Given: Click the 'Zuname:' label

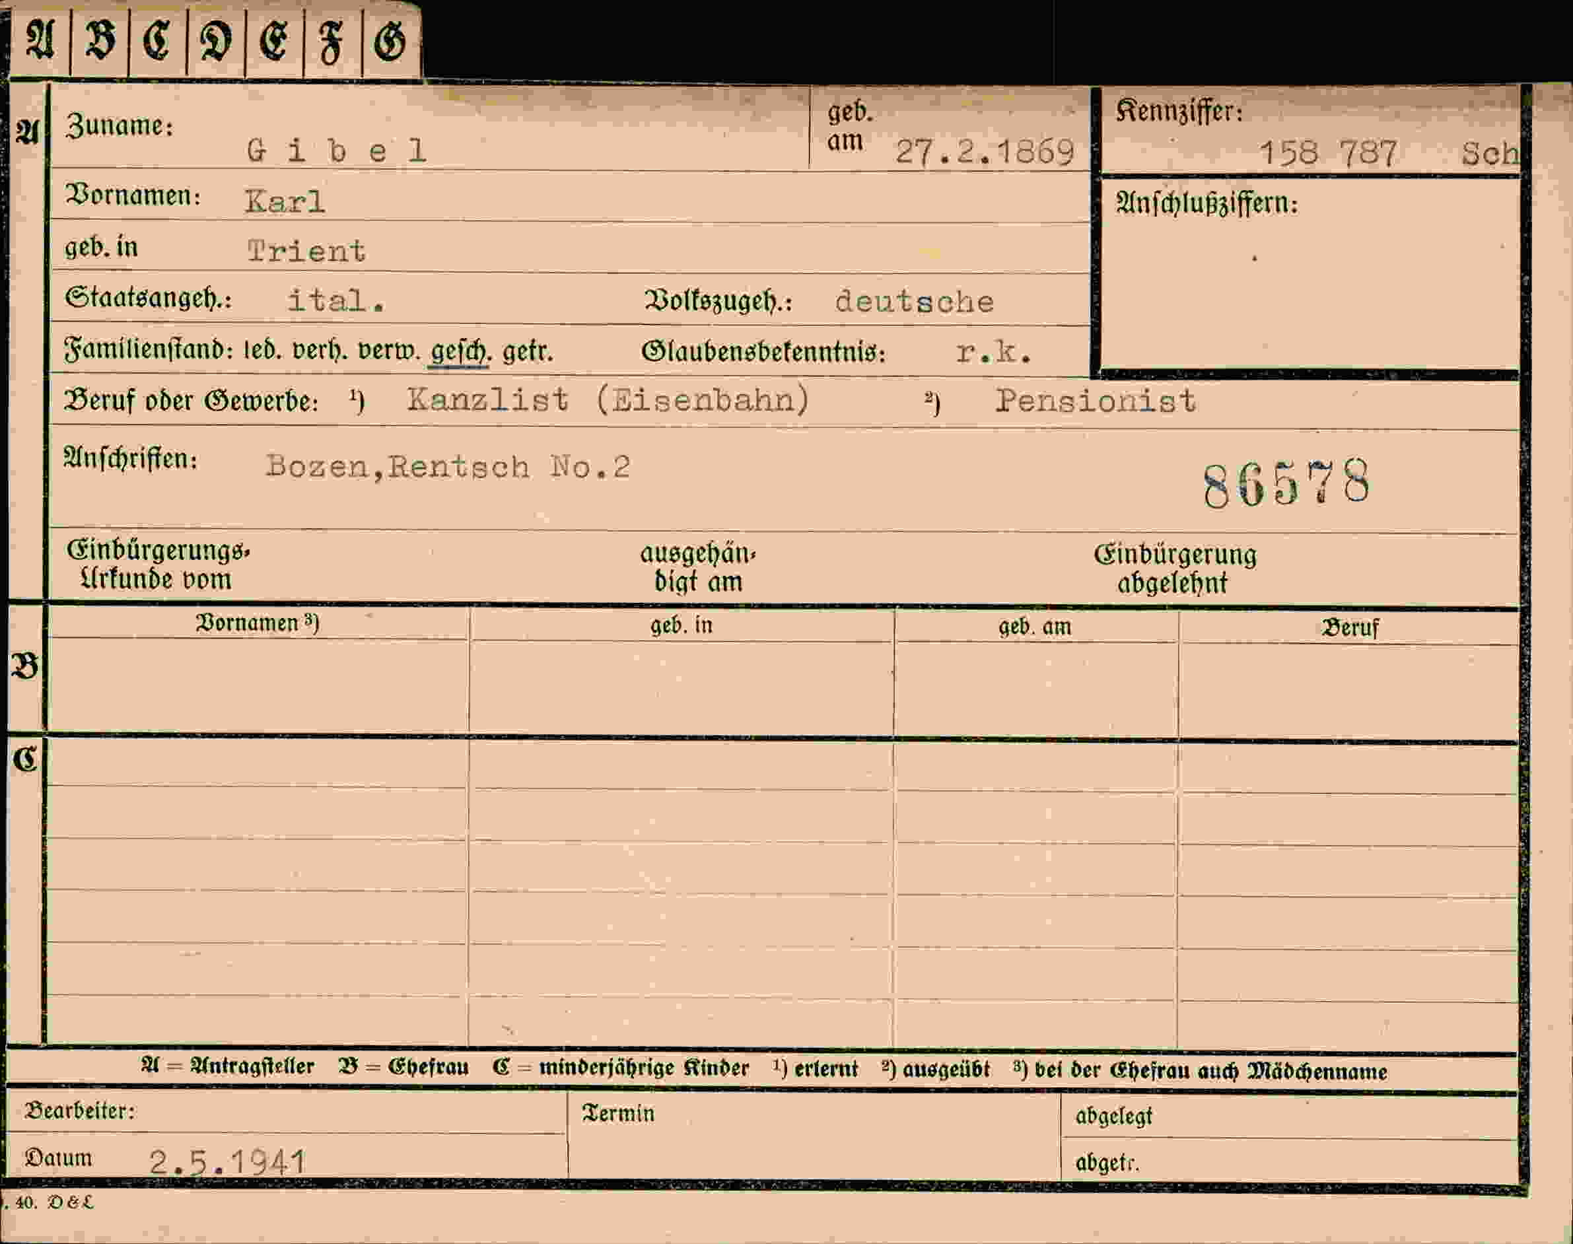Looking at the screenshot, I should coord(120,126).
